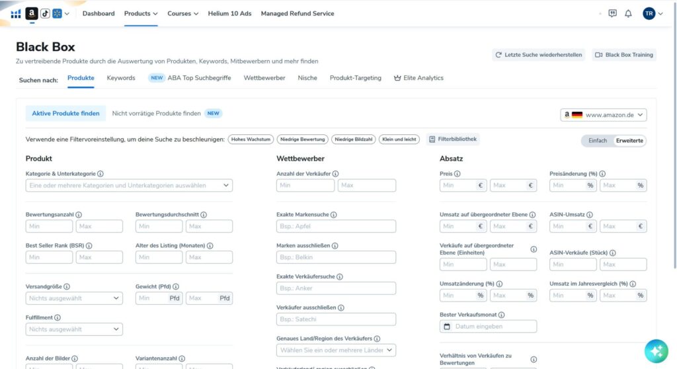Image resolution: width=677 pixels, height=369 pixels.
Task: Show info for Bewertungsanzahl
Action: (79, 215)
